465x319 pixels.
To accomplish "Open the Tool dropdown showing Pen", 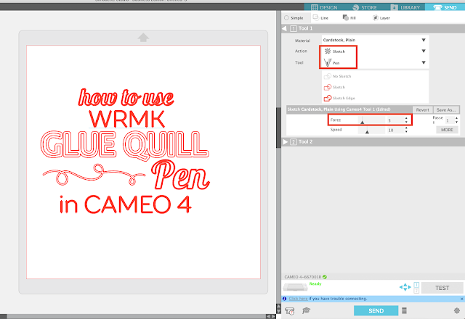I will pyautogui.click(x=375, y=63).
